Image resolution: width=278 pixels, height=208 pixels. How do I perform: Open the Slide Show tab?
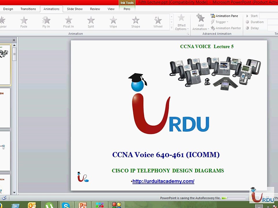pos(75,9)
